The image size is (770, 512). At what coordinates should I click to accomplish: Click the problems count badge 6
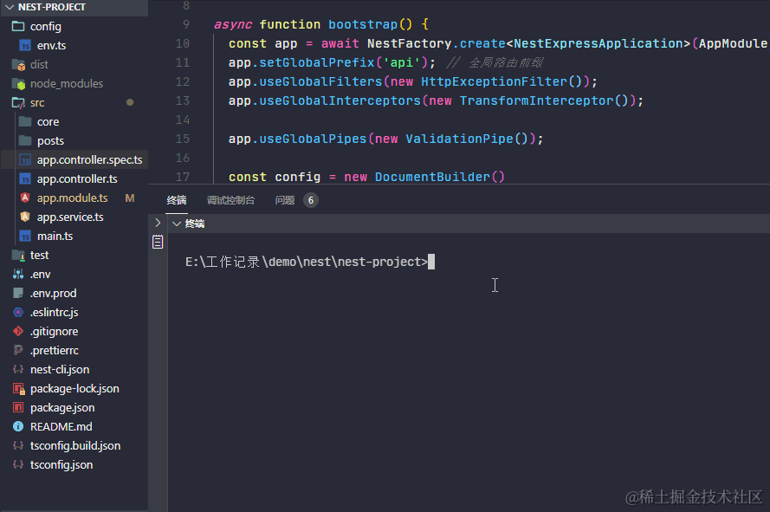310,200
